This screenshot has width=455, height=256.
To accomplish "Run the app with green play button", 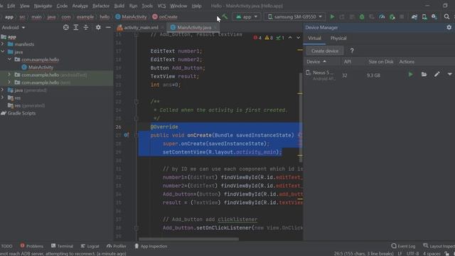I will click(x=332, y=17).
